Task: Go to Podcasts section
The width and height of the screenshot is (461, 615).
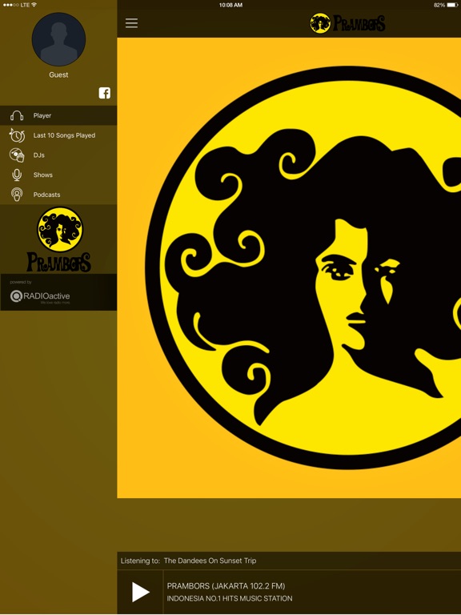Action: click(58, 195)
